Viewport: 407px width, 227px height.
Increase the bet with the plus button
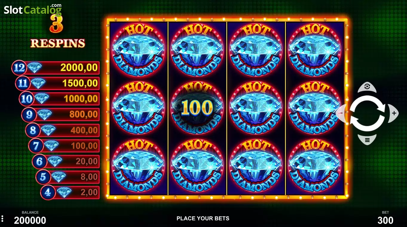[x=394, y=113]
